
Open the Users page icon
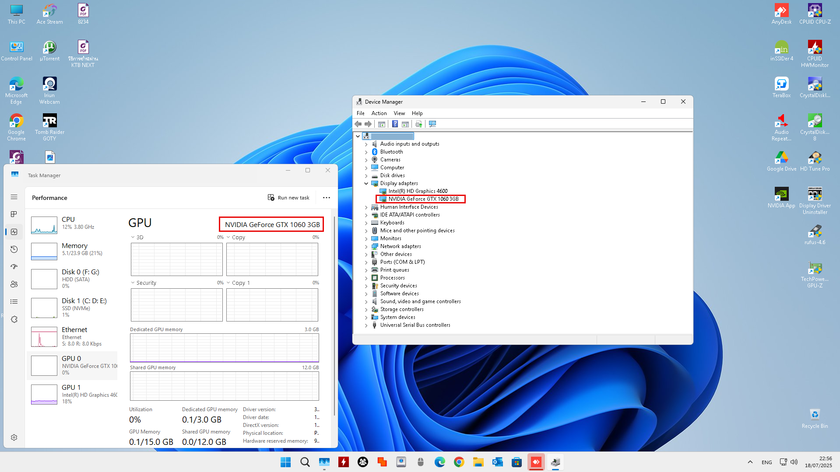pyautogui.click(x=14, y=284)
